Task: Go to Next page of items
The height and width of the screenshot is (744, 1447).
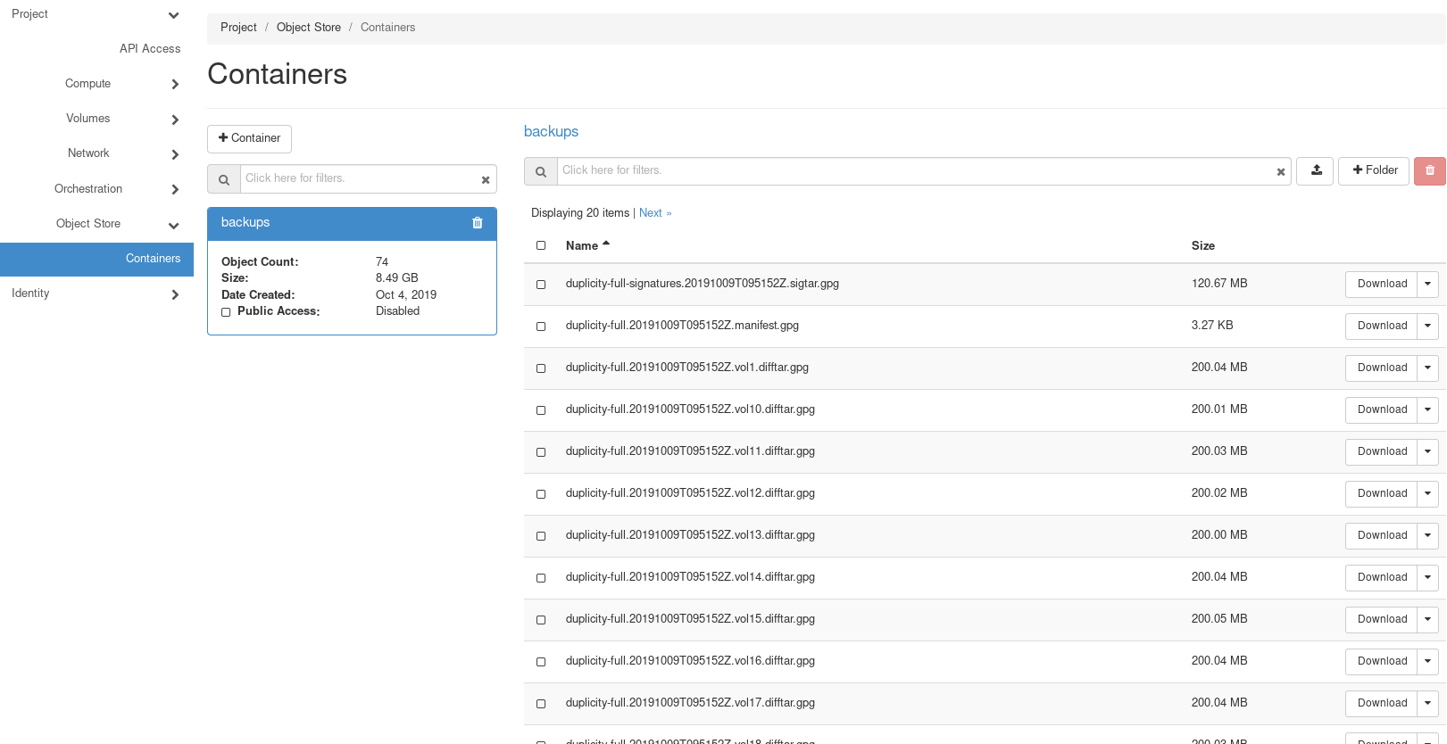Action: click(655, 213)
